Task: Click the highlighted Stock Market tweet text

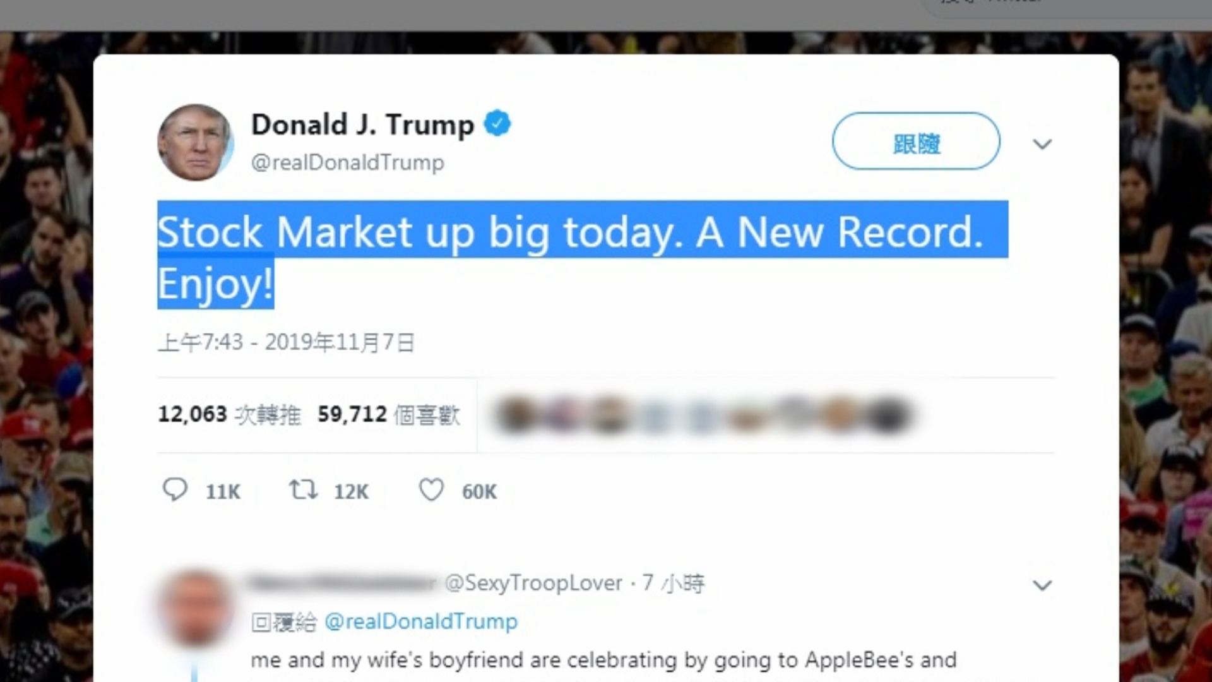Action: tap(583, 255)
